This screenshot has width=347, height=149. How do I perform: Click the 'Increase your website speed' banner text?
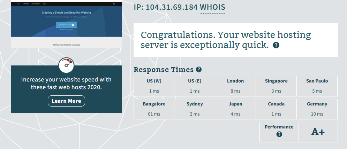pyautogui.click(x=66, y=84)
